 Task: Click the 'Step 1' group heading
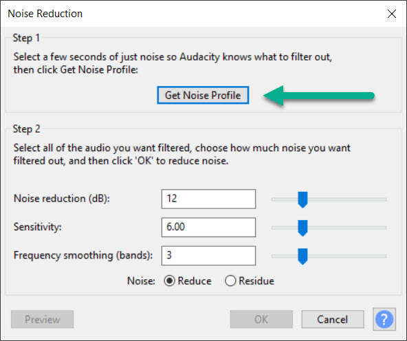pyautogui.click(x=26, y=38)
